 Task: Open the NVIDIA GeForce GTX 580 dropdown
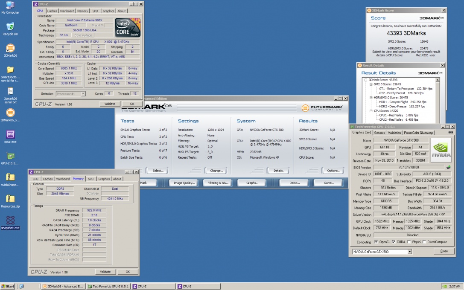[409, 252]
